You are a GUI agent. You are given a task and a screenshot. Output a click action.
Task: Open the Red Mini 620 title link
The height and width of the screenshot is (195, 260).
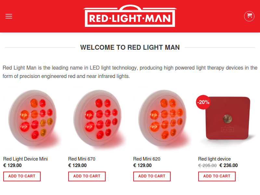coord(147,159)
